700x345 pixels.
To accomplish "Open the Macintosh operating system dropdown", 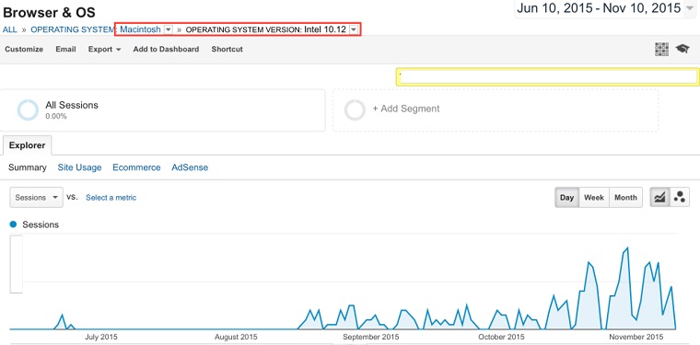I will point(169,29).
